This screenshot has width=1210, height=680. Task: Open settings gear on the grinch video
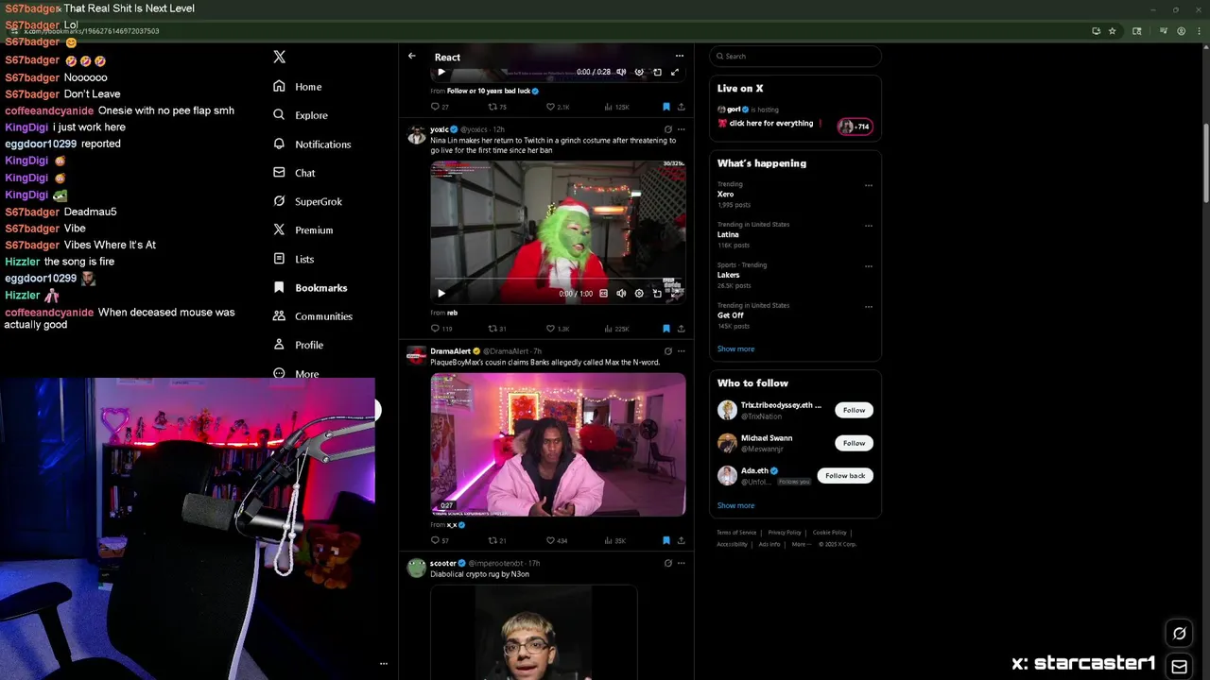click(639, 294)
